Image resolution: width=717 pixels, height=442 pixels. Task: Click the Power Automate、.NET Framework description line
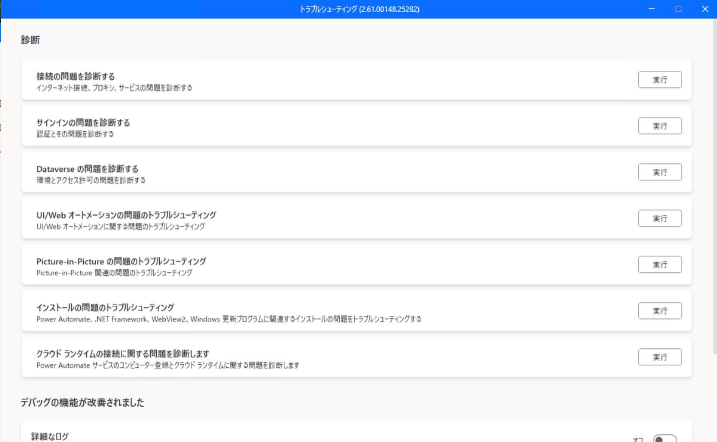(x=229, y=319)
